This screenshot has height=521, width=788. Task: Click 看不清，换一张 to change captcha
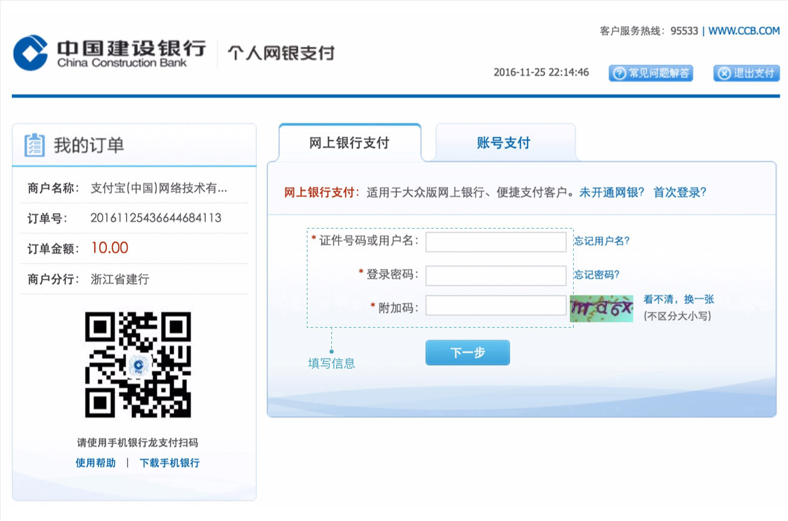(x=678, y=300)
